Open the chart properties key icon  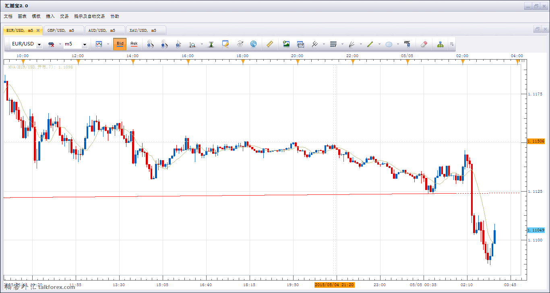(225, 44)
